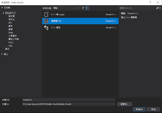Open the help question mark
This screenshot has height=113, width=162.
pos(150,3)
